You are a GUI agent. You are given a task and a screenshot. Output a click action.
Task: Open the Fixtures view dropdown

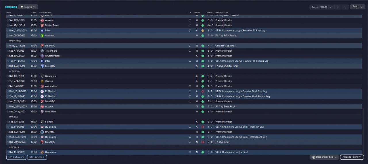[28, 7]
